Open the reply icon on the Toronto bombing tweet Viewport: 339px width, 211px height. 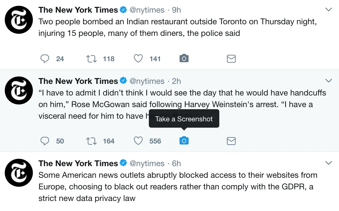coord(45,59)
